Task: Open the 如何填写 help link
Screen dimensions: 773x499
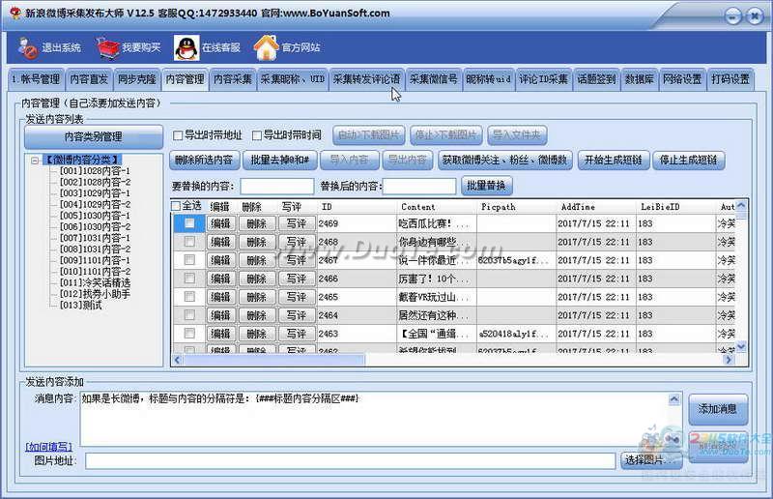Action: [49, 447]
